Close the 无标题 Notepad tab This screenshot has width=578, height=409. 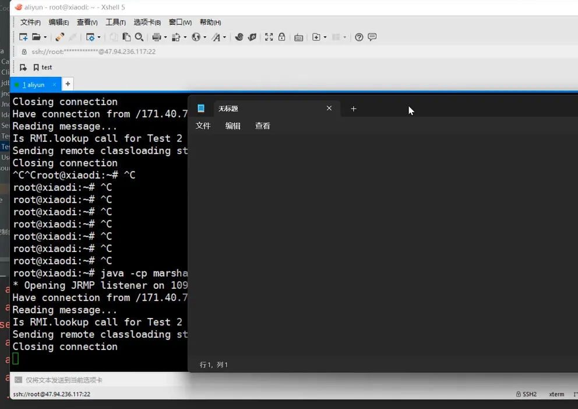(x=329, y=108)
